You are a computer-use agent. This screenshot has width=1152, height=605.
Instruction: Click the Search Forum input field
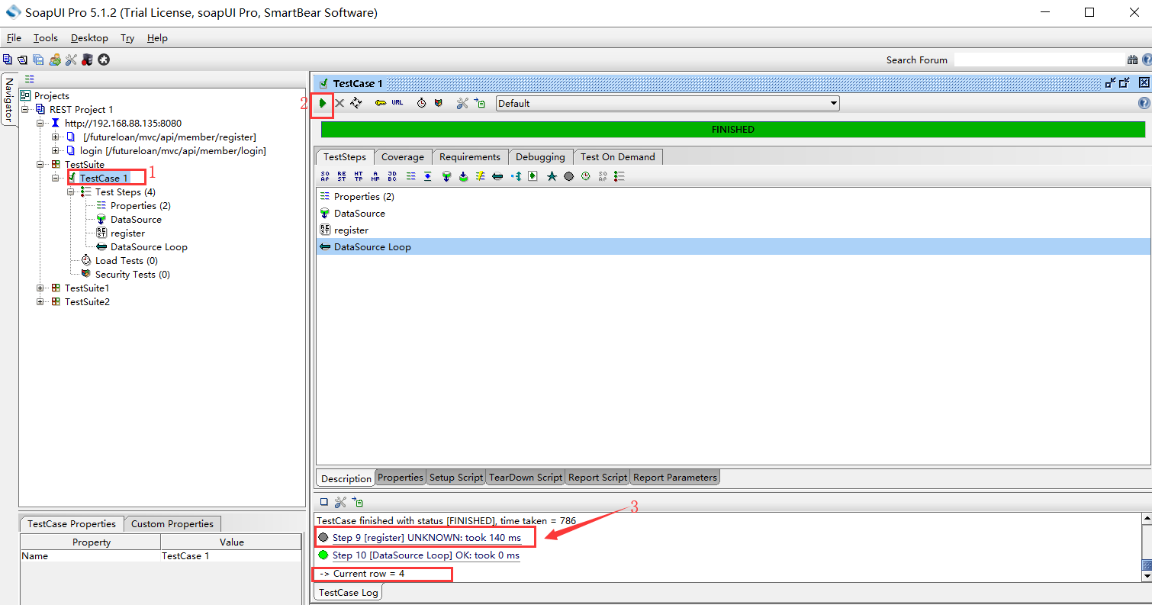pyautogui.click(x=1038, y=60)
